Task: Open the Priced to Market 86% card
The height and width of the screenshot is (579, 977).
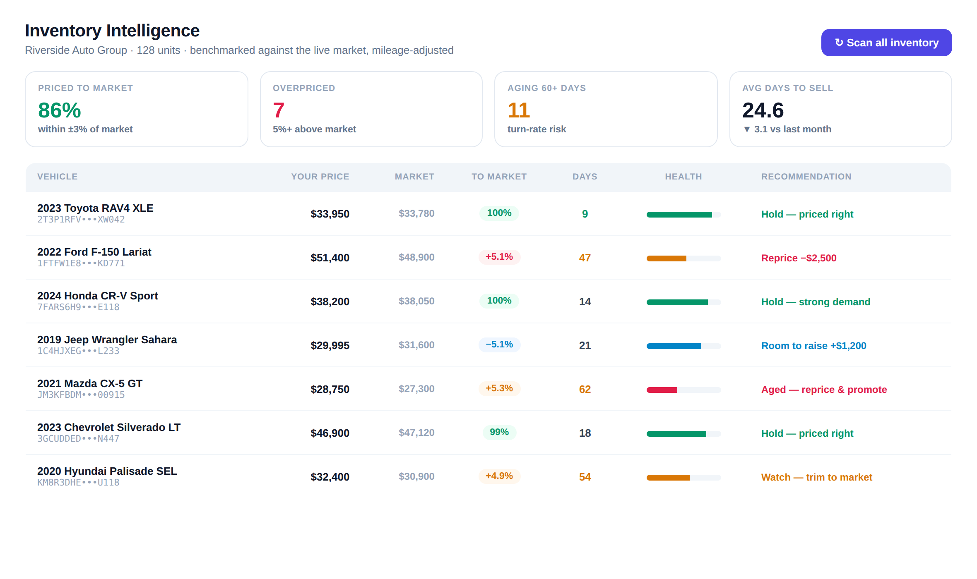Action: [x=137, y=109]
